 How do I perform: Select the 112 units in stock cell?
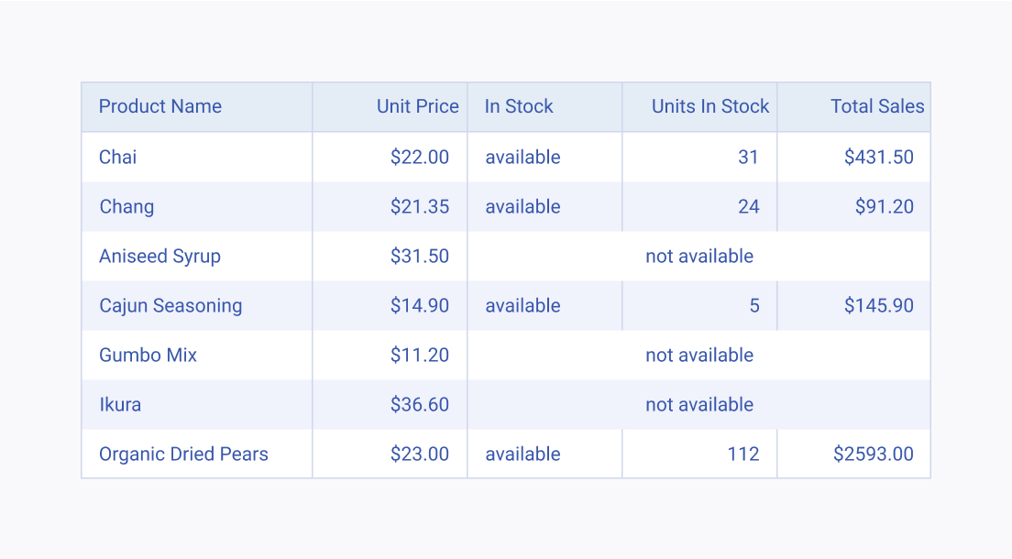click(699, 454)
